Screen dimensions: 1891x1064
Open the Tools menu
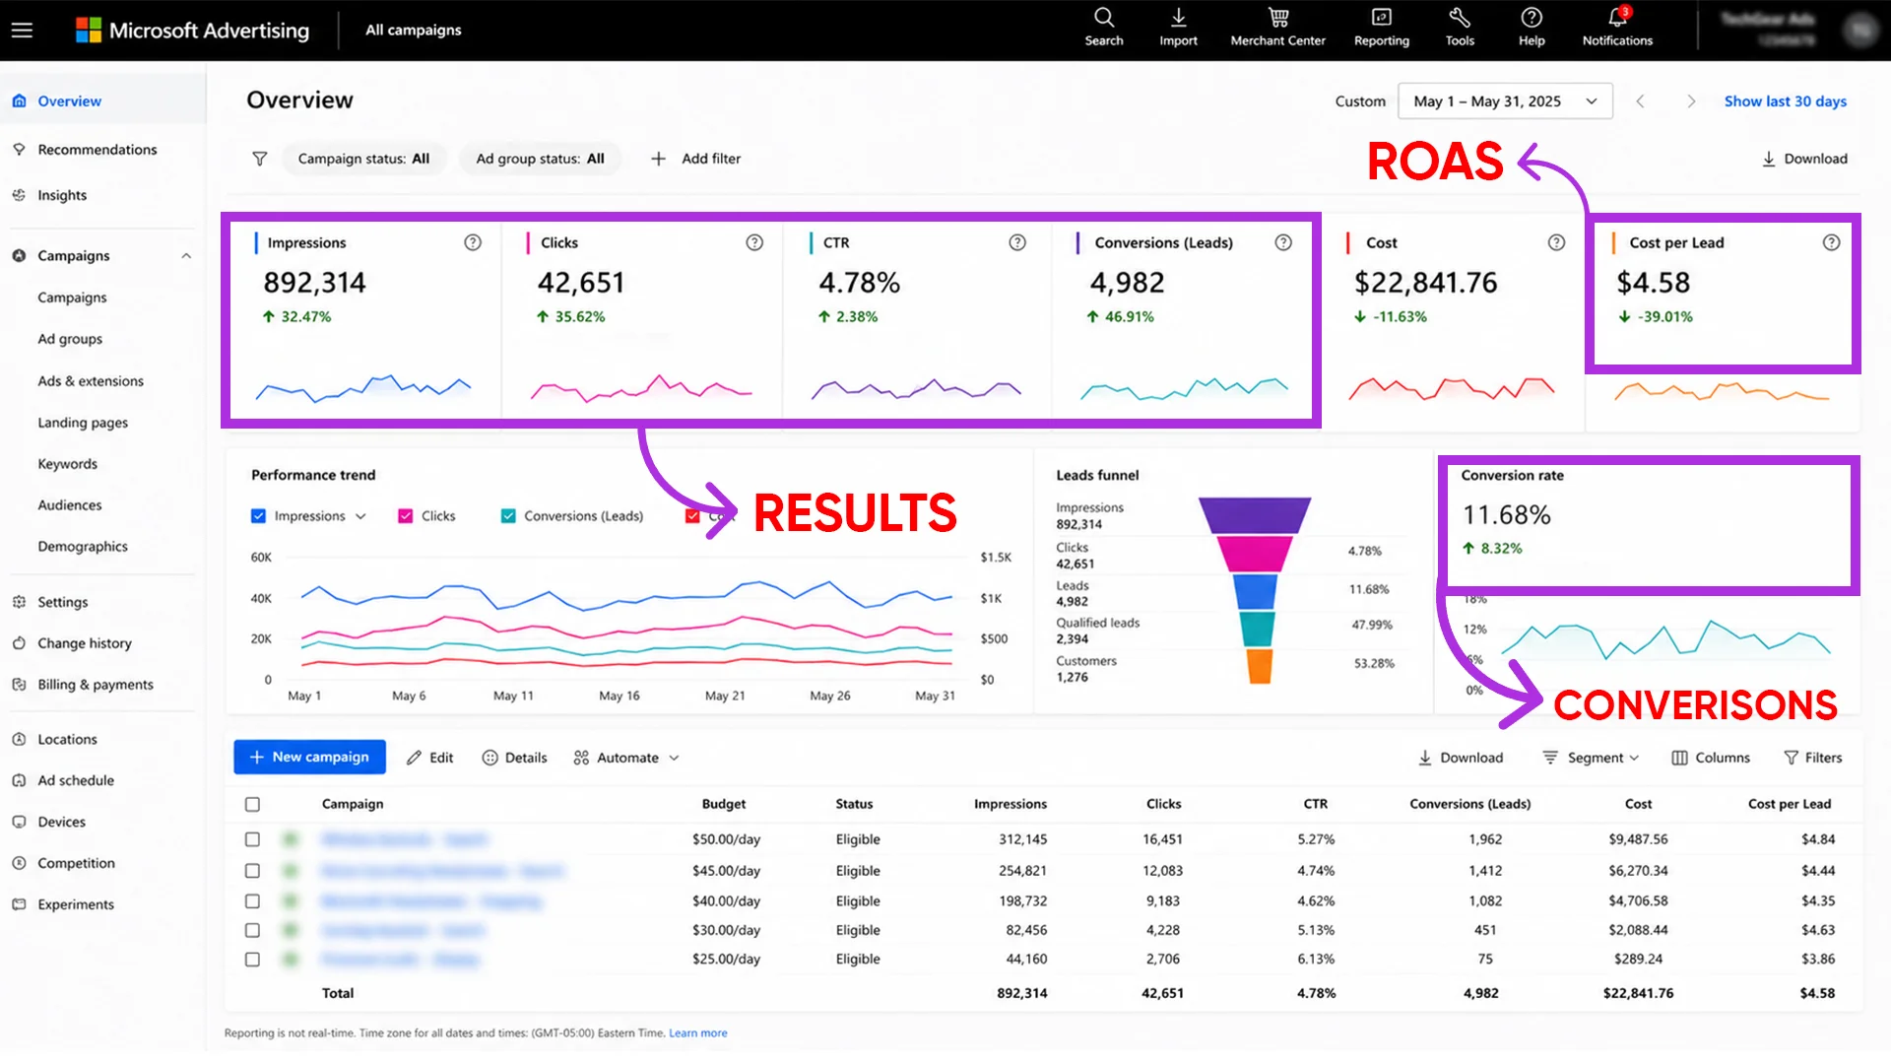click(1460, 28)
